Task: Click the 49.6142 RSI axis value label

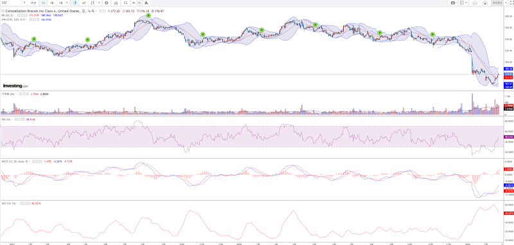Action: click(508, 137)
